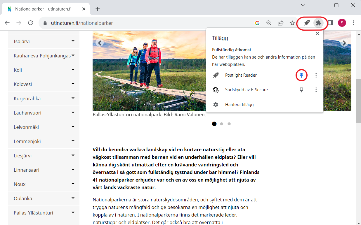Go forward to the next page
Viewport: 361px width, 225px height.
(19, 23)
